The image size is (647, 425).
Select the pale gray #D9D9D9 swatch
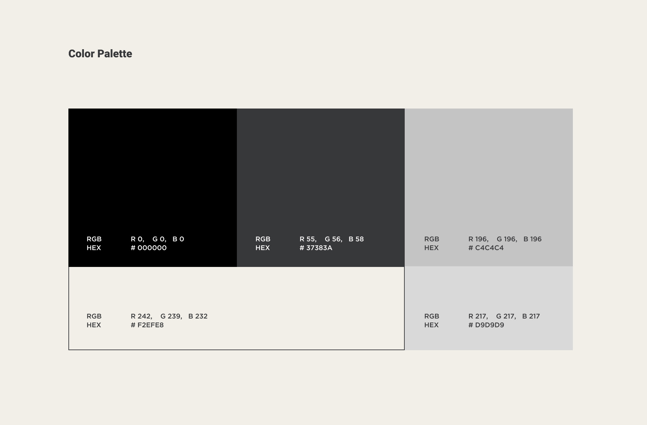[489, 308]
